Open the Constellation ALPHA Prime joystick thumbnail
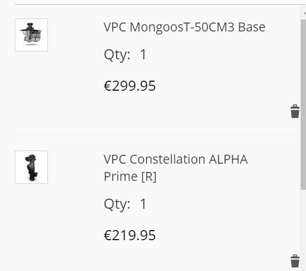This screenshot has height=271, width=306. click(x=31, y=167)
